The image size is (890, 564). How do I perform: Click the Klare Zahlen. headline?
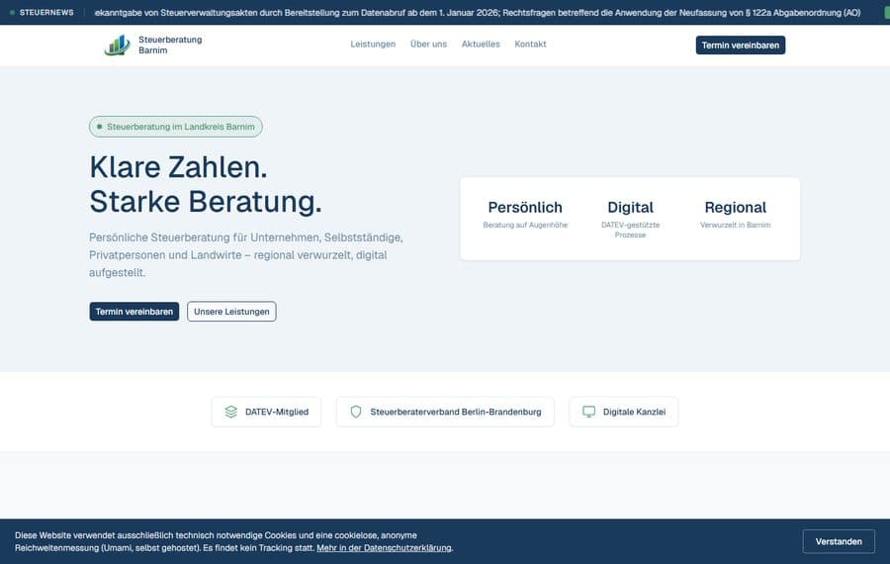pos(178,167)
